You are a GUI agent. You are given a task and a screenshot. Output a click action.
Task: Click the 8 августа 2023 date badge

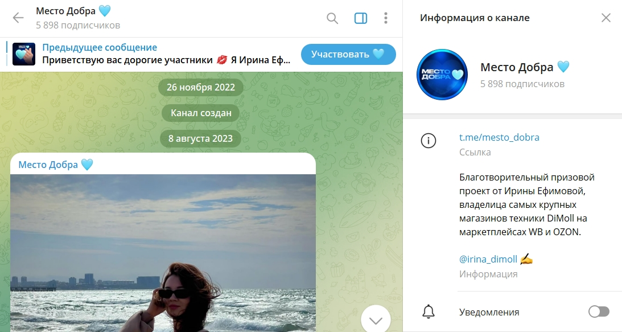pyautogui.click(x=200, y=138)
